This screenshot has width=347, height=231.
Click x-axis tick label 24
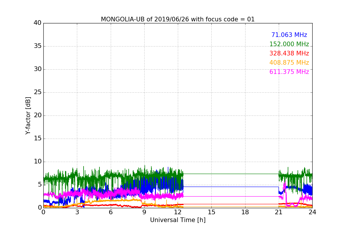312,212
